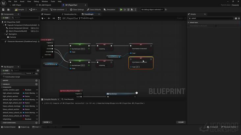Play the level with green play button

(x=121, y=10)
